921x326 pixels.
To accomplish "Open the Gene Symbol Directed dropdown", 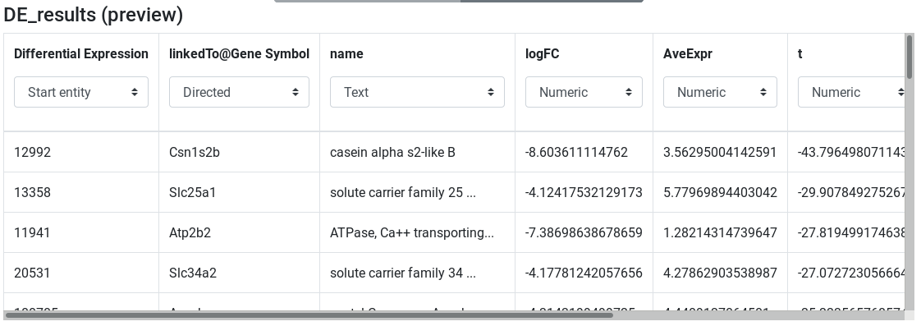I will point(239,92).
